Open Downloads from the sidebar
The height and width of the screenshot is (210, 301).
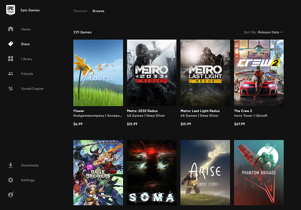pos(30,165)
